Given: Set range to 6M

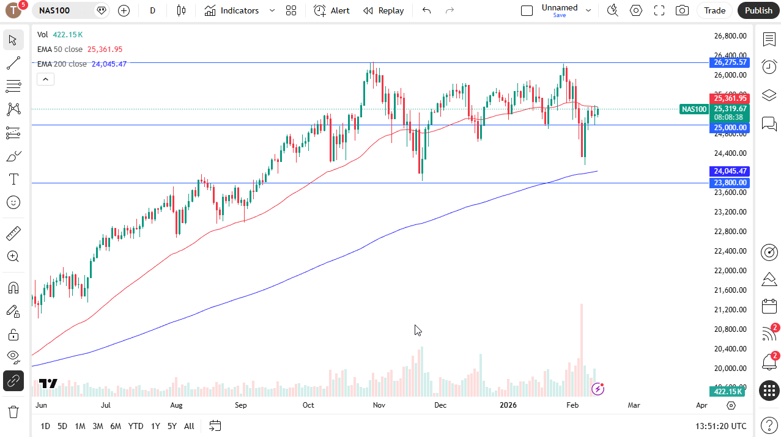Looking at the screenshot, I should click(116, 426).
